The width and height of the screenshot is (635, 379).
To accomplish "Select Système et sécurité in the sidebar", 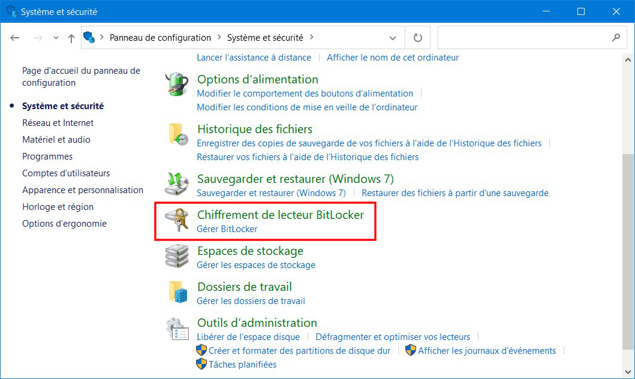I will pyautogui.click(x=63, y=106).
